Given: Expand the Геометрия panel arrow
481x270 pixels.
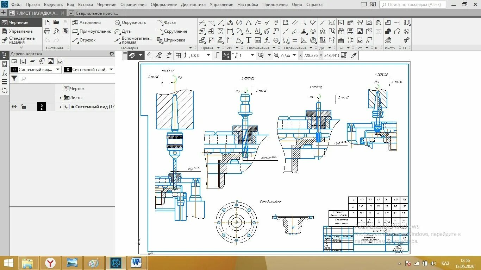Looking at the screenshot, I should (191, 48).
